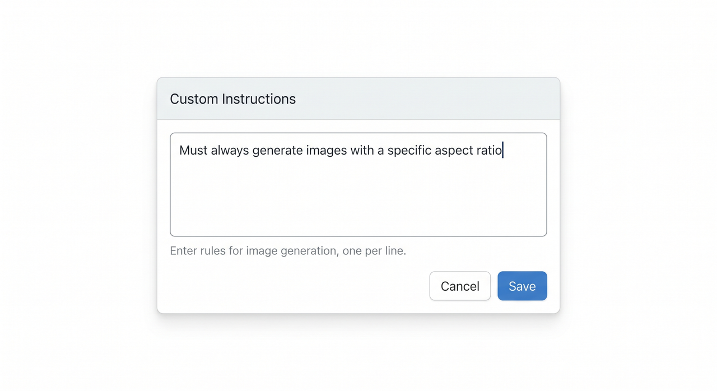Image resolution: width=717 pixels, height=391 pixels.
Task: Click the 'Custom Instructions' dialog title
Action: [x=233, y=99]
